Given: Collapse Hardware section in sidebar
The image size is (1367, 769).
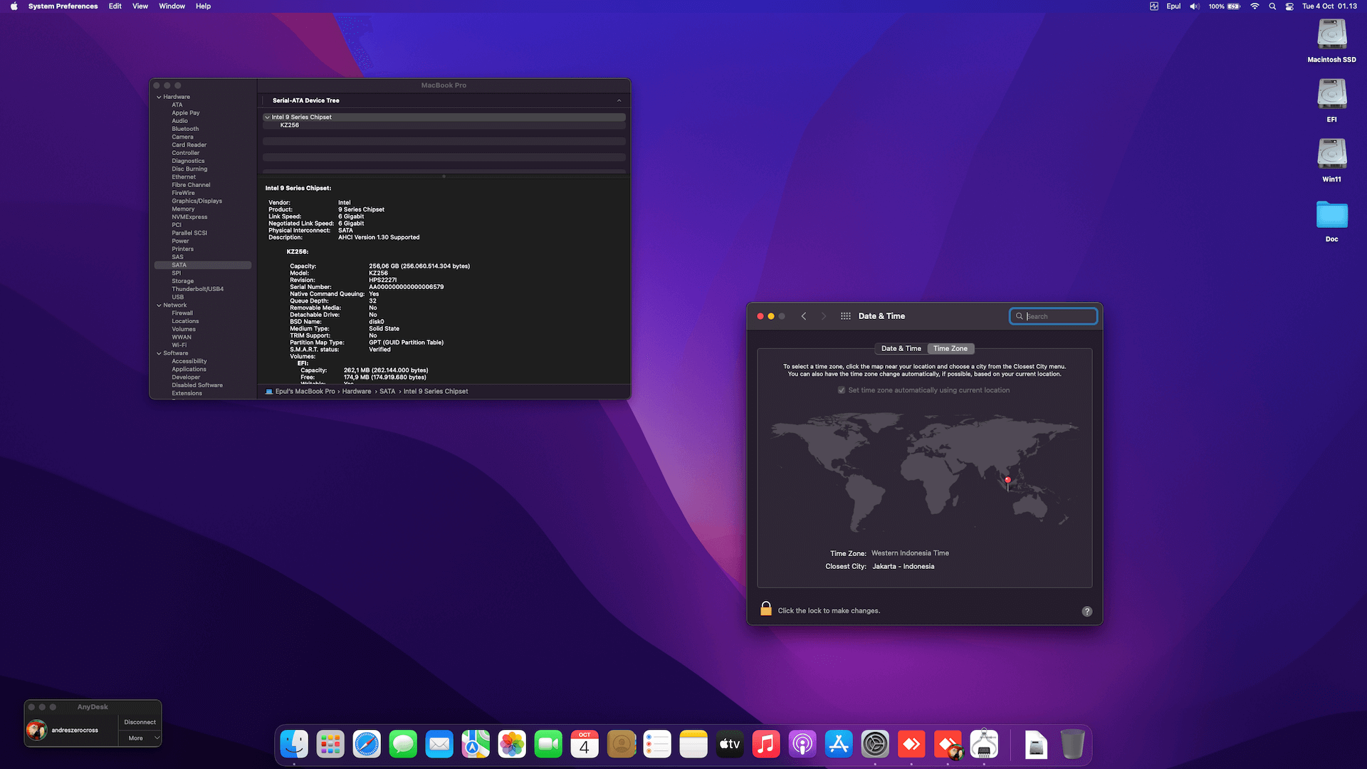Looking at the screenshot, I should click(x=159, y=97).
